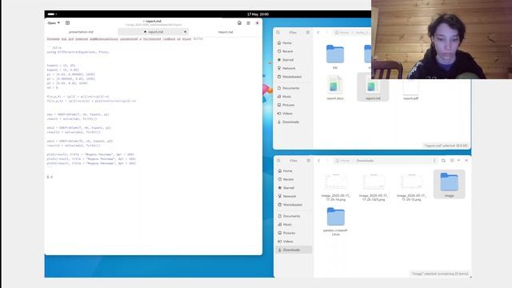The width and height of the screenshot is (512, 288).
Task: Click Home breadcrumb in lower Files path bar
Action: [x=343, y=160]
